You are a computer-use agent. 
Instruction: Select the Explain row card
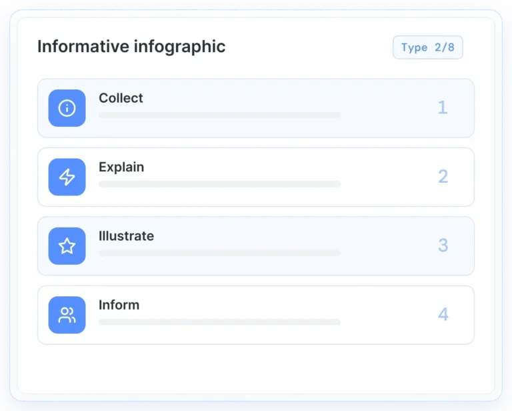click(256, 177)
